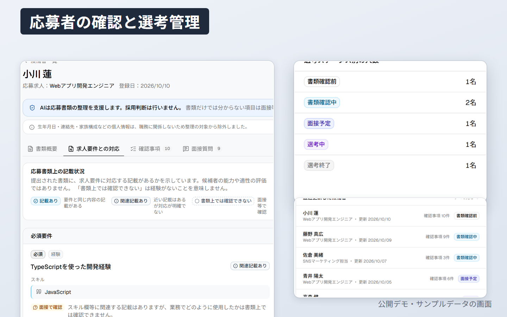Switch to the 書類概要 tab

[43, 149]
